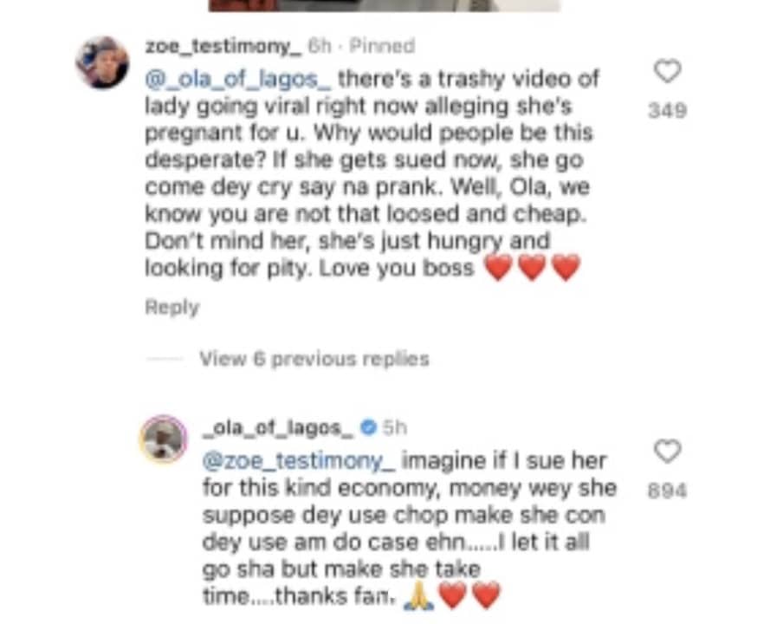The width and height of the screenshot is (783, 624).
Task: Open zoe_testimony_'s profile picture
Action: click(x=102, y=62)
